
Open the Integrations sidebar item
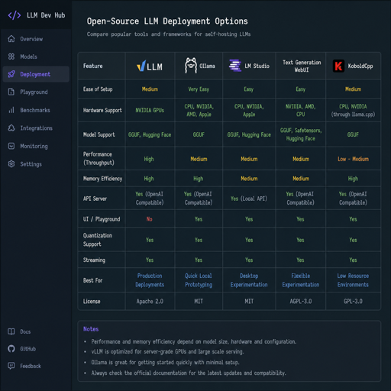[x=36, y=128]
